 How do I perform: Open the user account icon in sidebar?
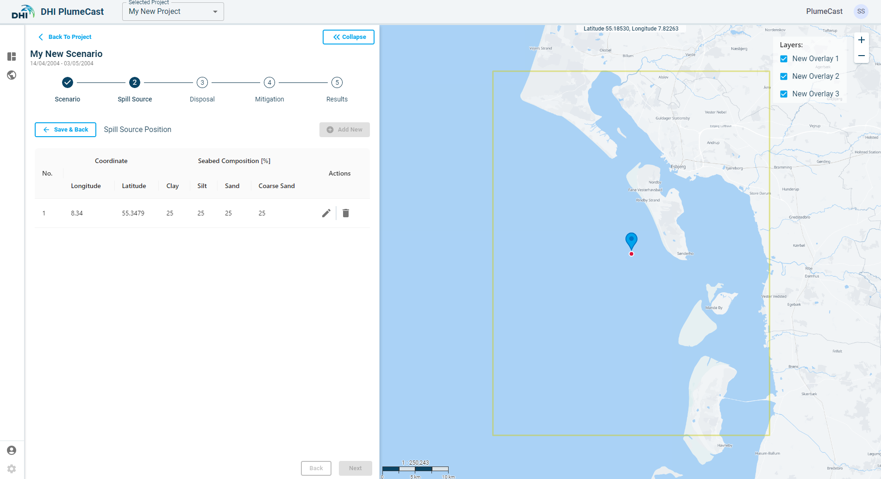pos(12,450)
